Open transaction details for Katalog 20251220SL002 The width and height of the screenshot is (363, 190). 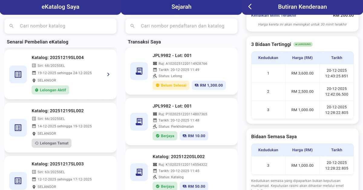[x=181, y=157]
